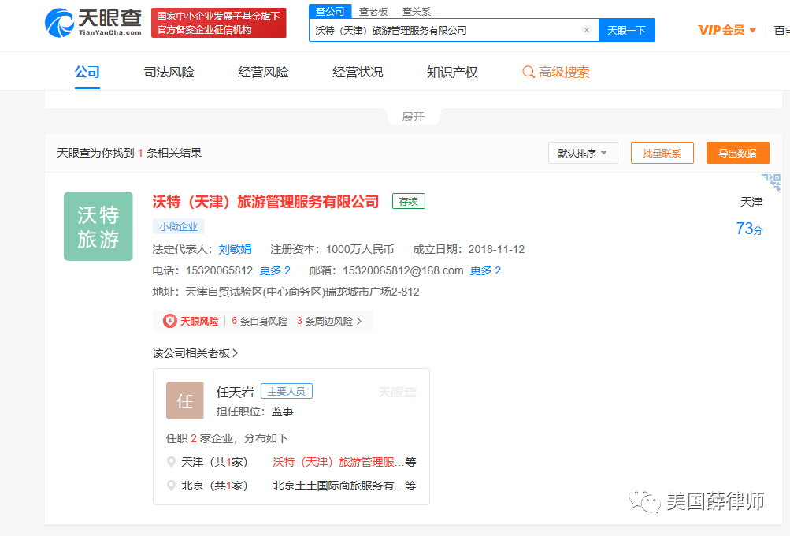Click the 天眼一下 search button
Viewport: 790px width, 536px height.
click(626, 30)
